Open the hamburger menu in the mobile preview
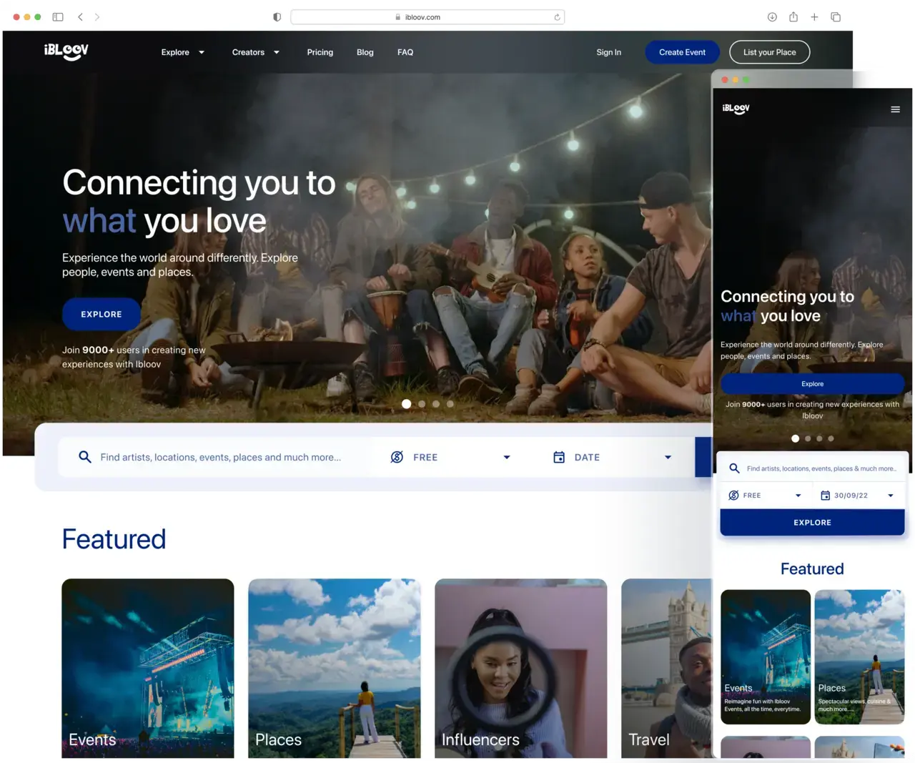The height and width of the screenshot is (763, 915). [895, 109]
